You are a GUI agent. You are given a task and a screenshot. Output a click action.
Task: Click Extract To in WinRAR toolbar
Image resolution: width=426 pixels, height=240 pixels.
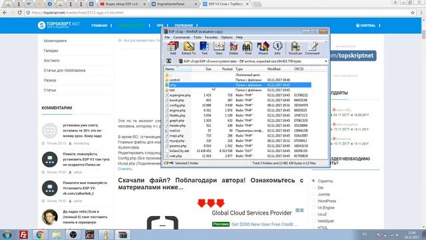tap(188, 48)
